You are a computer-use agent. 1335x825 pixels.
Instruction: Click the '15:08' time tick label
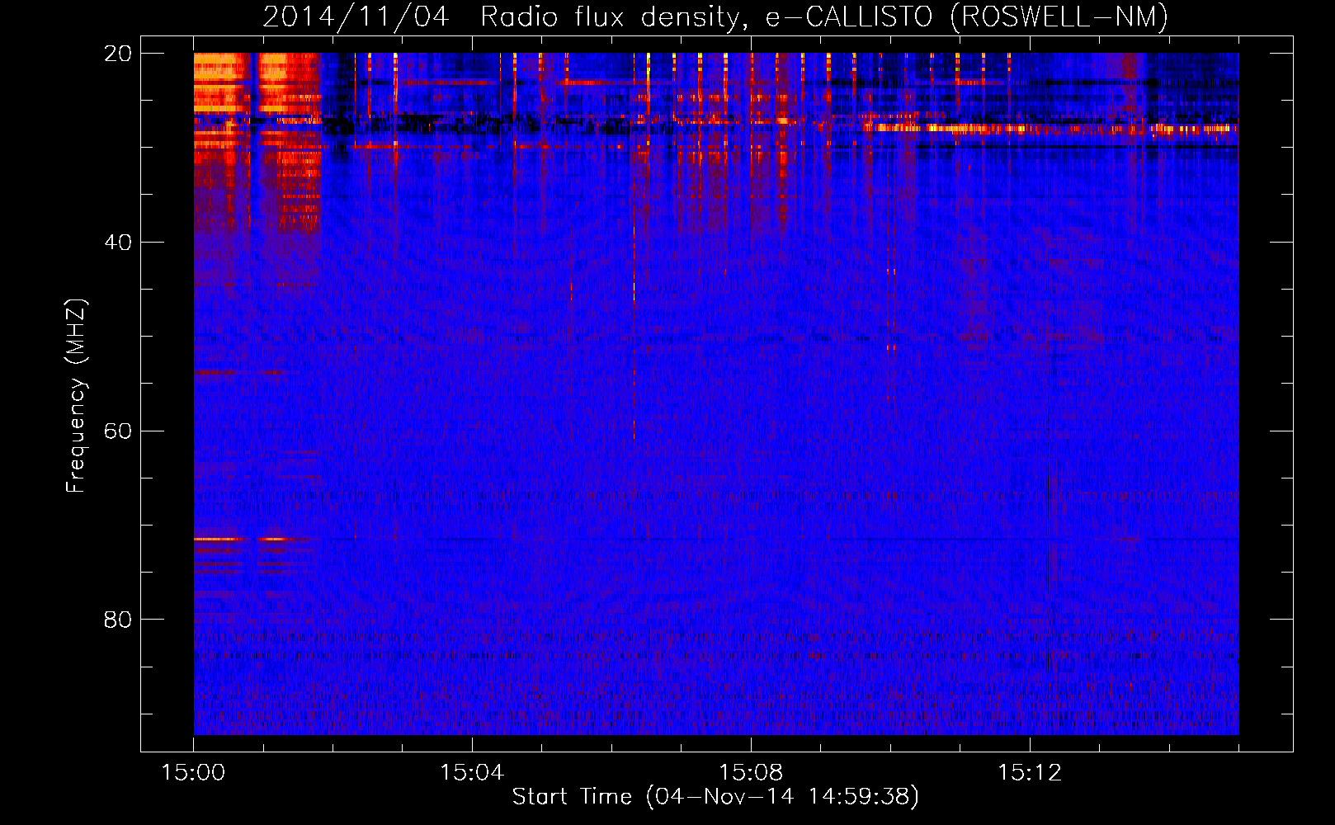click(x=751, y=772)
